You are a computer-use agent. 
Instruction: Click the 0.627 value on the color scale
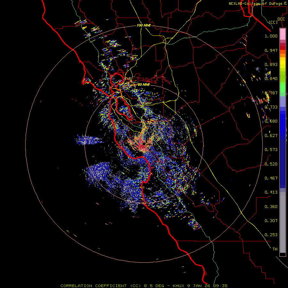[x=271, y=136]
